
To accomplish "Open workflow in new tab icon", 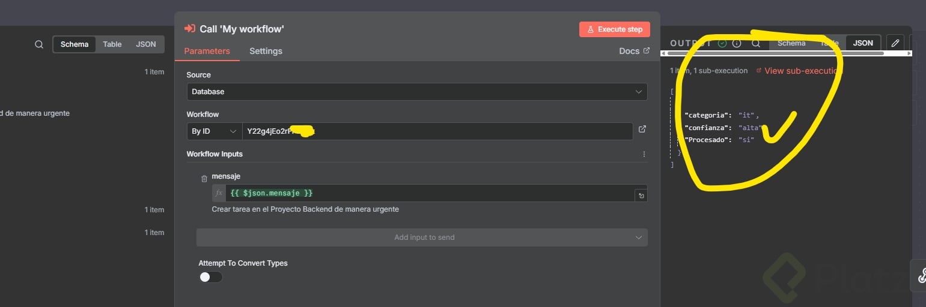I will (642, 130).
